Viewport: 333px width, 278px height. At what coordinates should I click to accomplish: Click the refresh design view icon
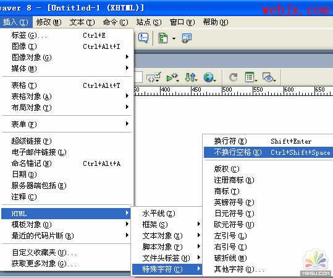[233, 77]
